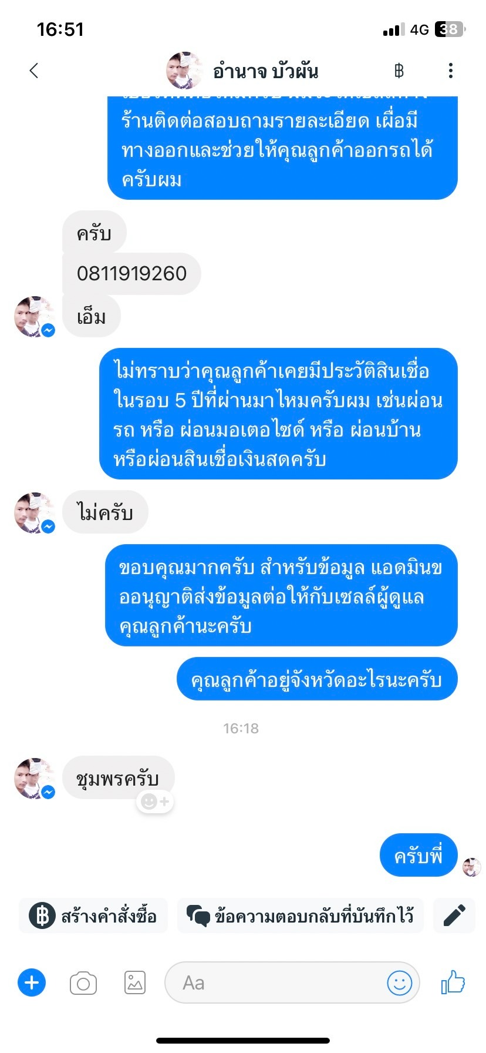Tap phone number 0811919260 message
The width and height of the screenshot is (486, 1053).
pyautogui.click(x=131, y=273)
